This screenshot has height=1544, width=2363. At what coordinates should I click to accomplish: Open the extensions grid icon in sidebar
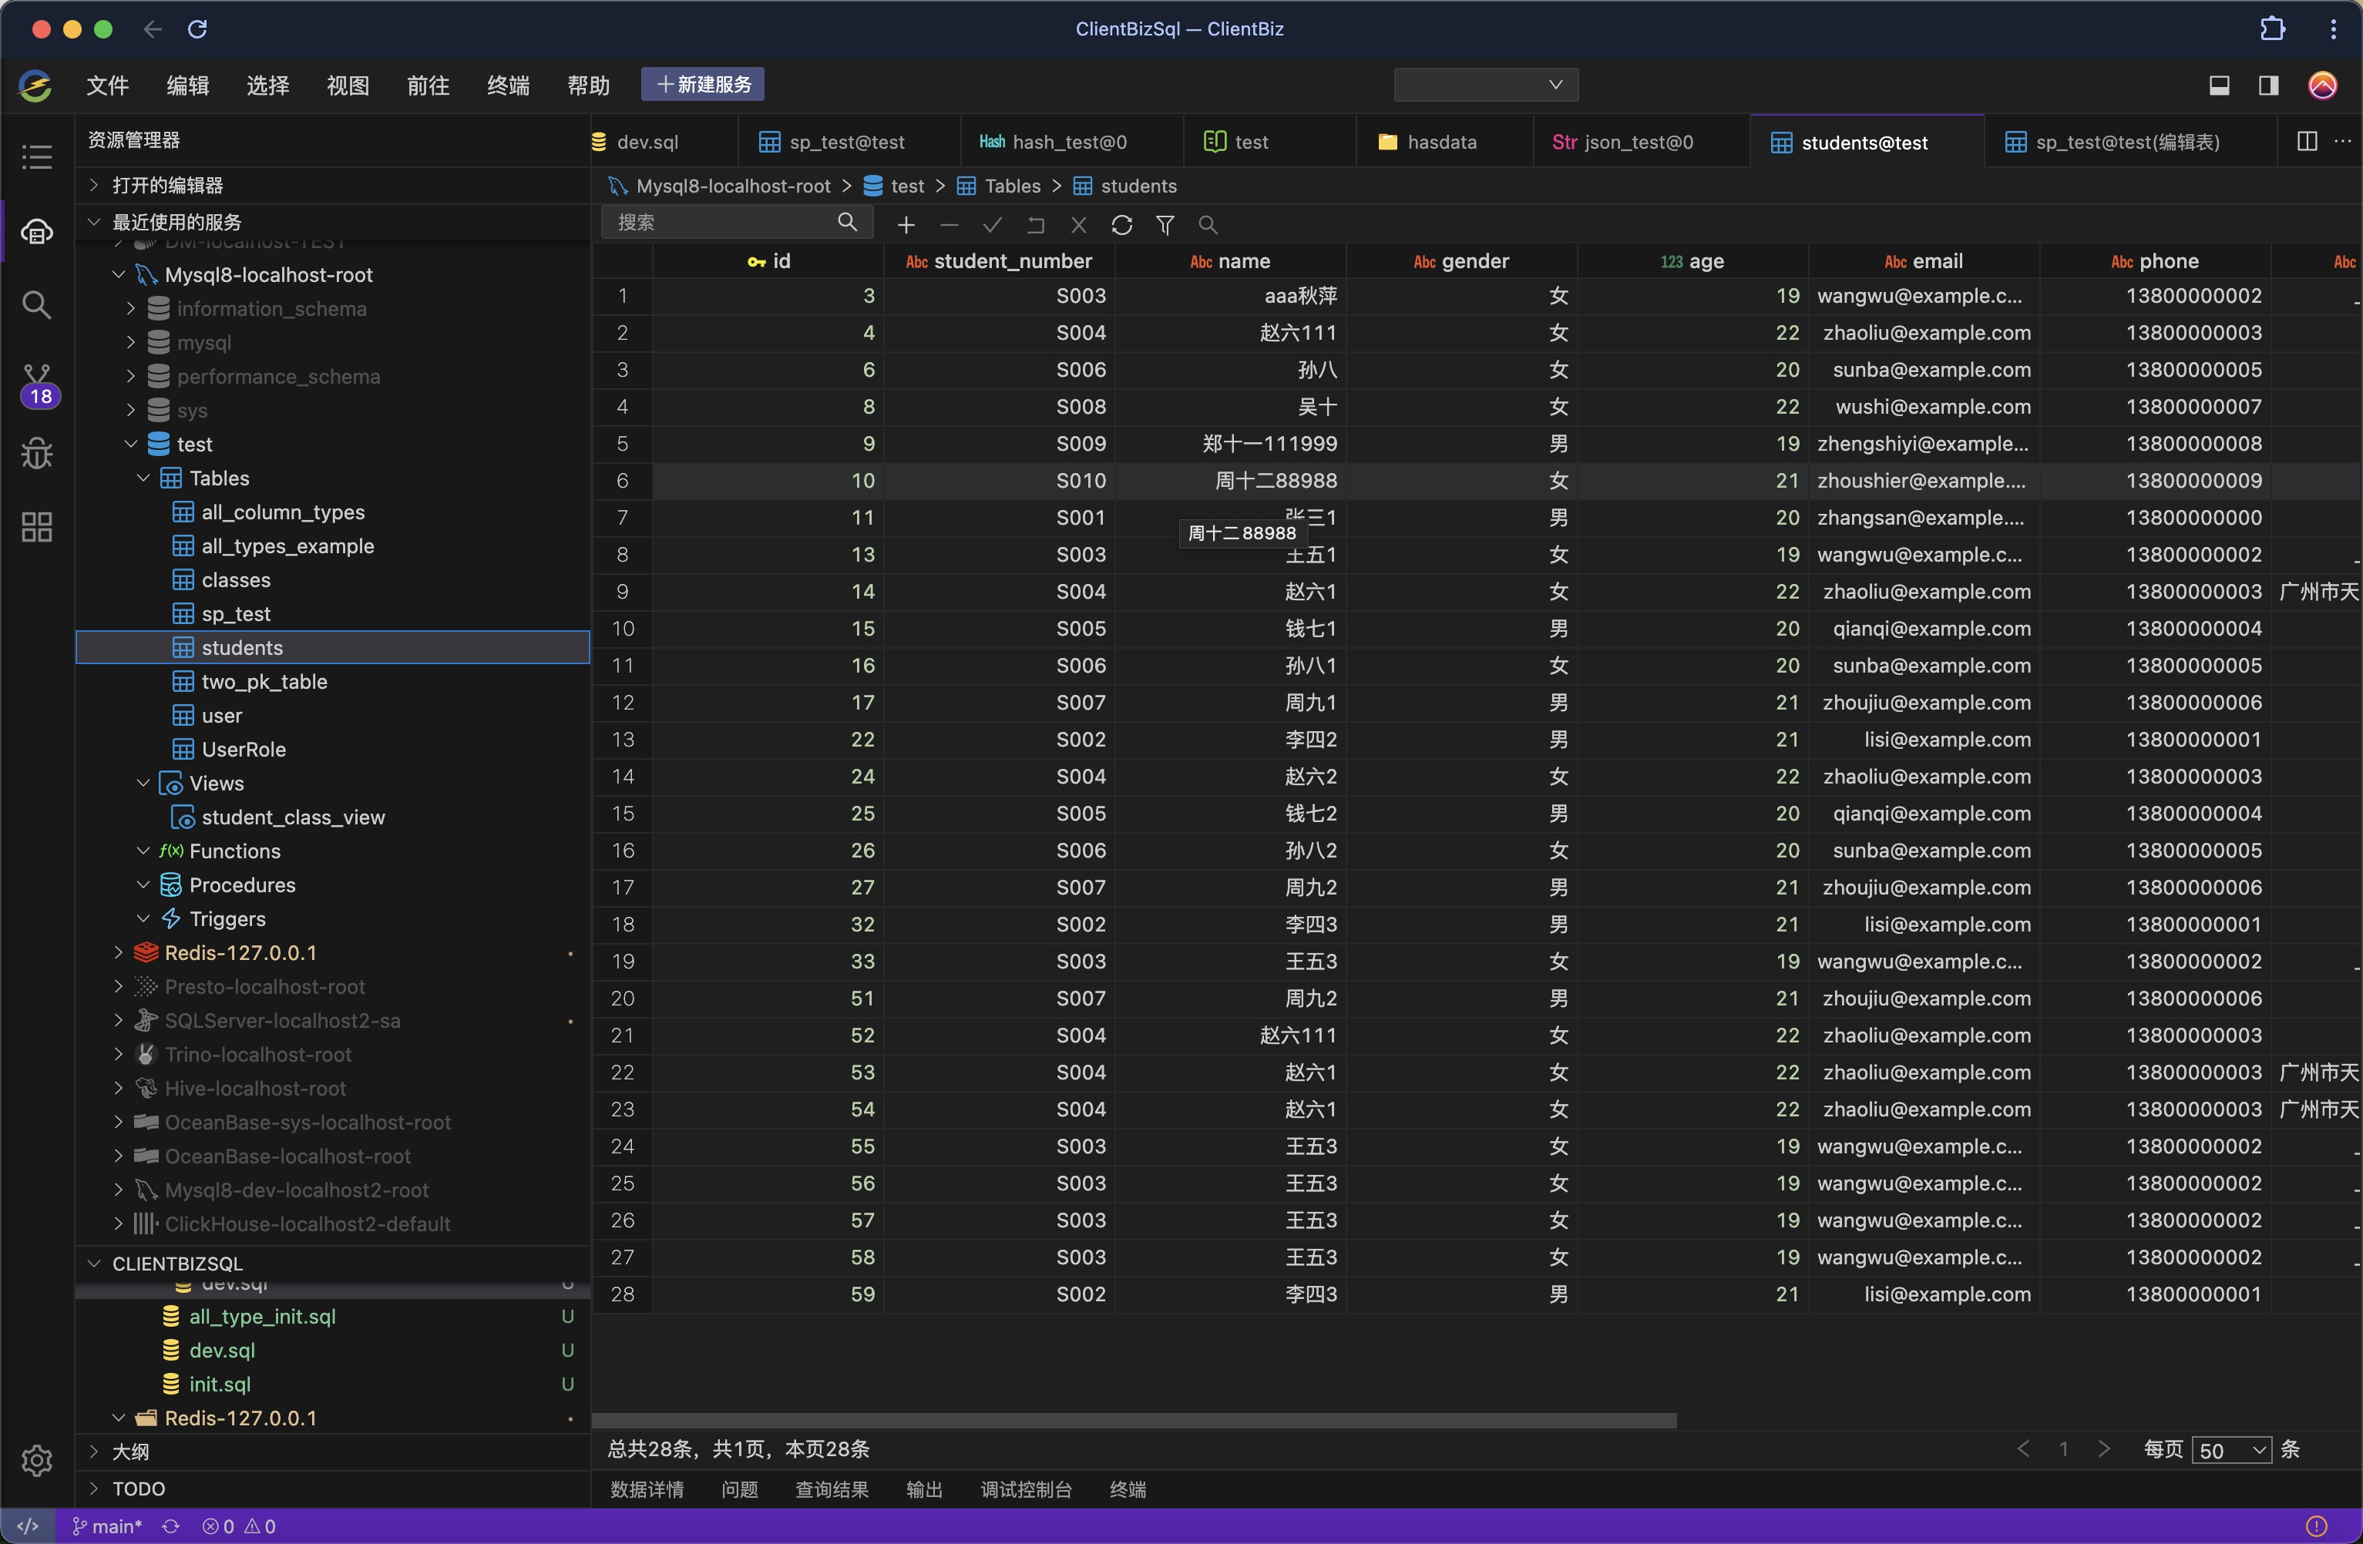tap(38, 527)
